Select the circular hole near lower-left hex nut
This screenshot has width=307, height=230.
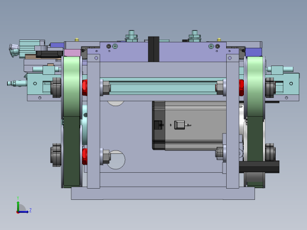(x=116, y=160)
